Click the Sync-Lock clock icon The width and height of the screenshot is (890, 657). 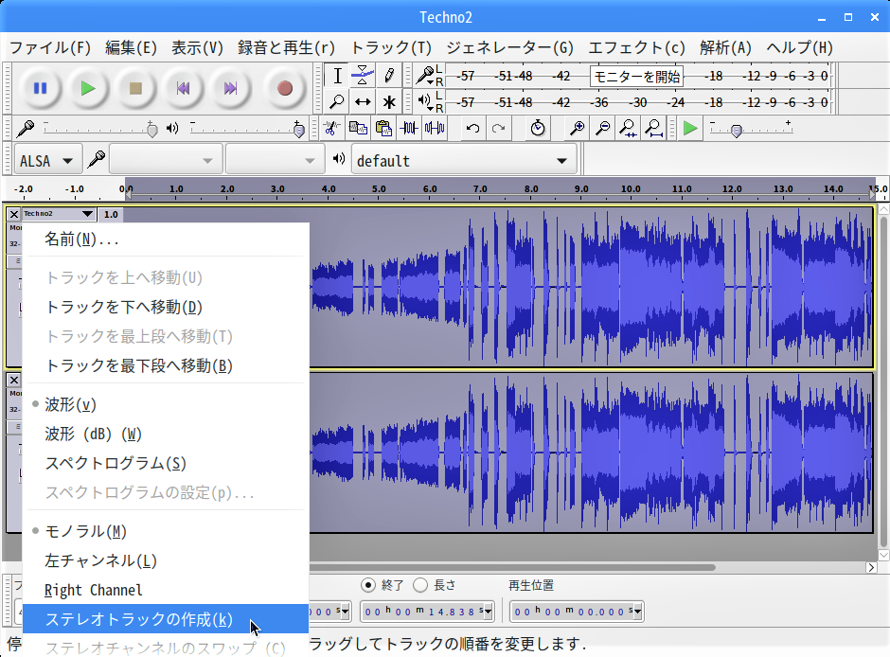[538, 128]
